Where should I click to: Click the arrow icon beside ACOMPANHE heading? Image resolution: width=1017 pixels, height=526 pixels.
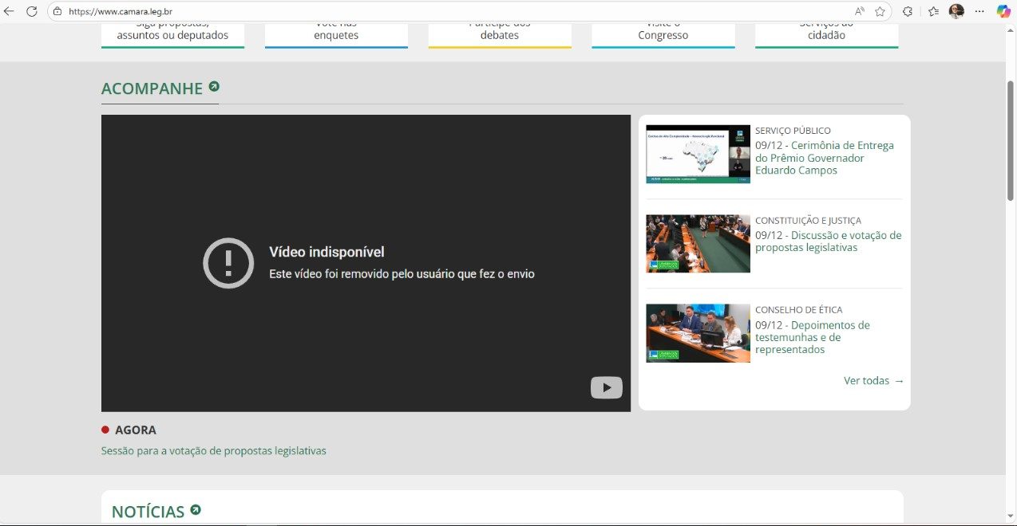pos(214,87)
